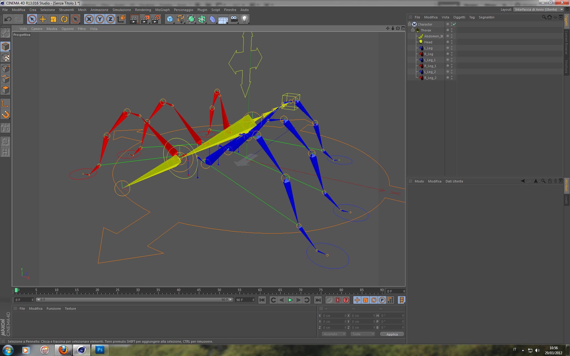Open the Camera object icon

(x=234, y=19)
